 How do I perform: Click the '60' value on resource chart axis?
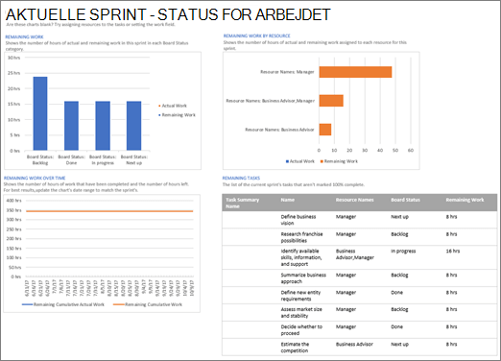[411, 150]
